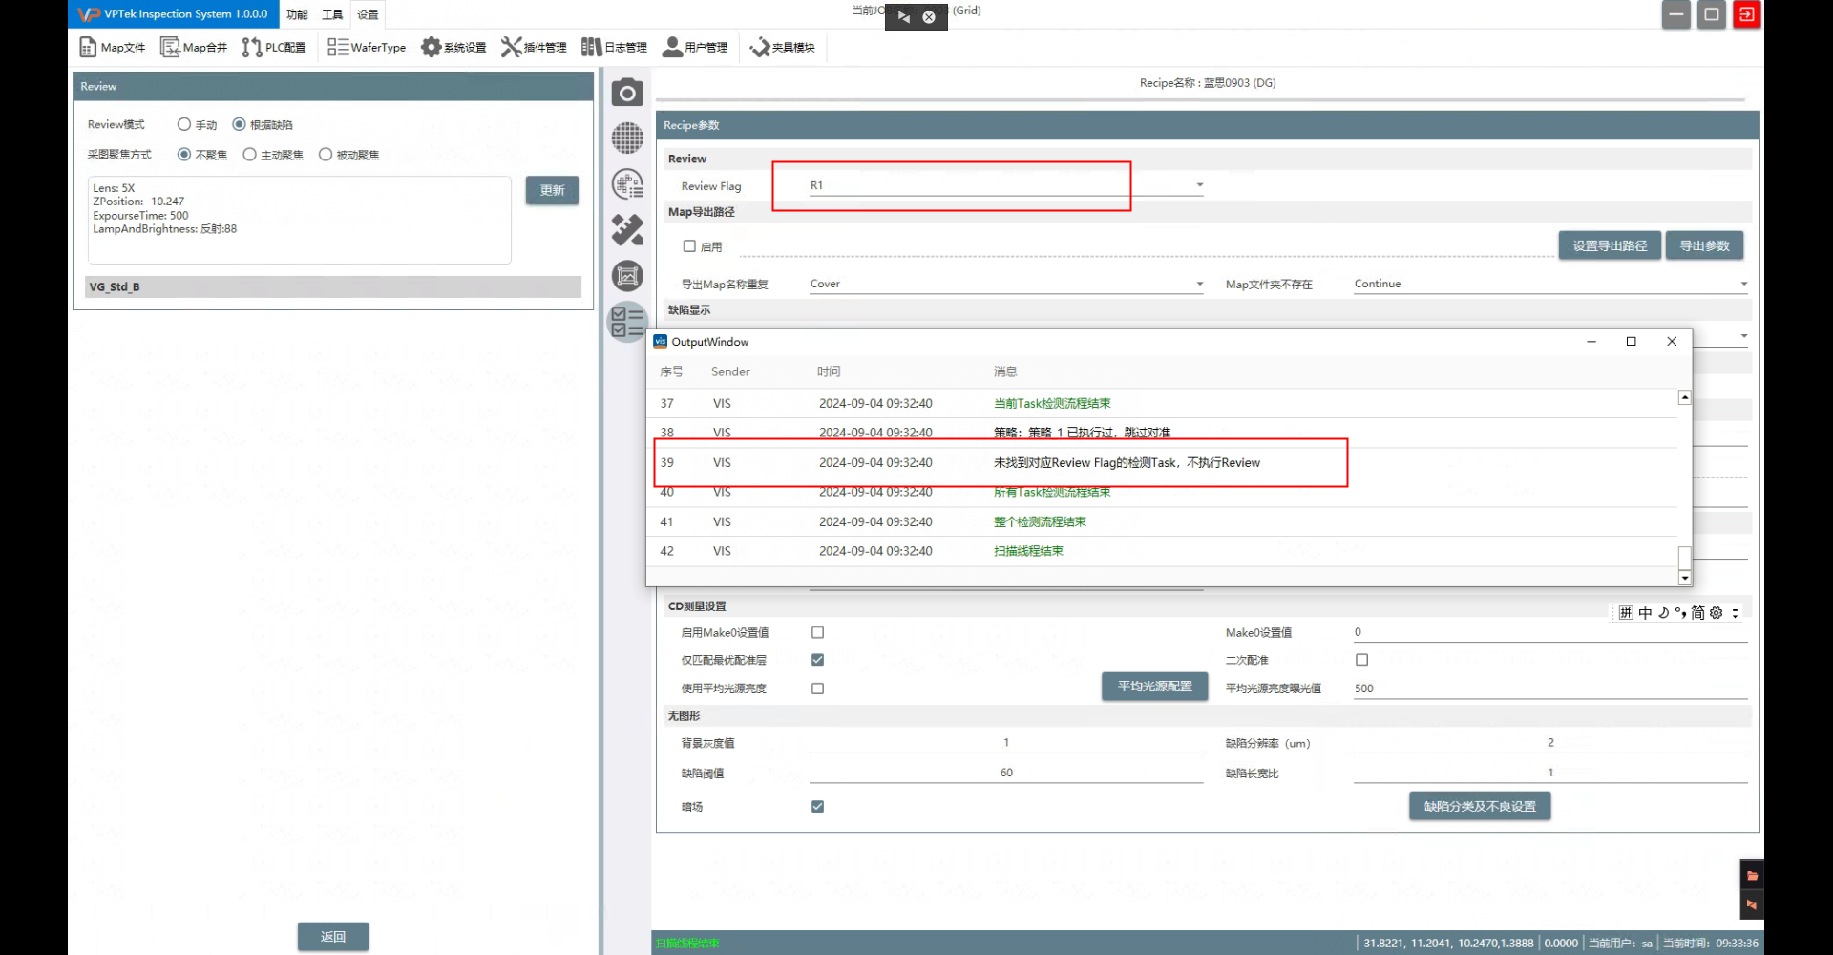Open the dropdown arrow hidden behind OutputWindow's right edge
This screenshot has width=1833, height=955.
coord(1743,336)
